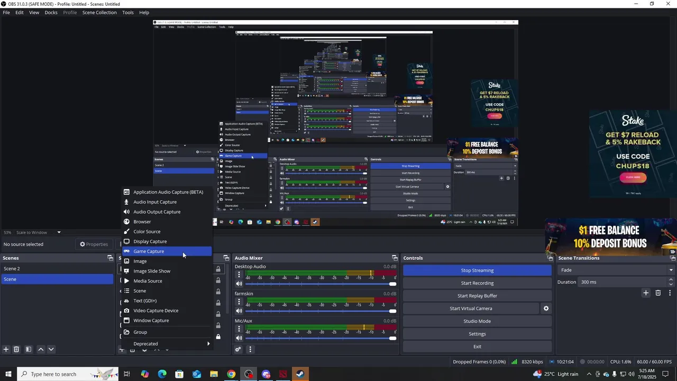Viewport: 677px width, 381px height.
Task: Choose Display Capture from source menu
Action: [167, 241]
